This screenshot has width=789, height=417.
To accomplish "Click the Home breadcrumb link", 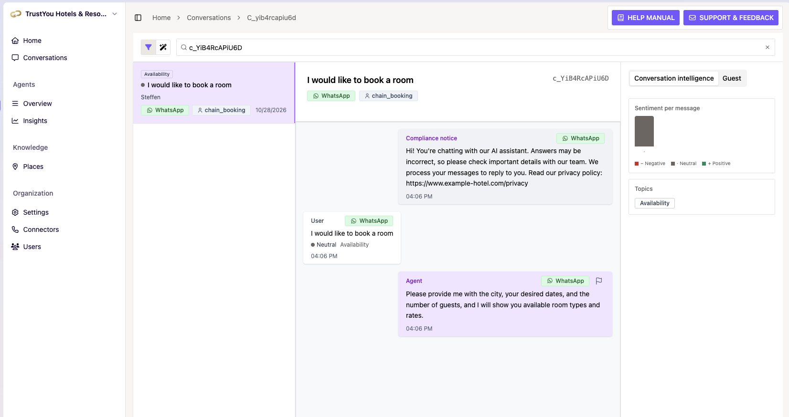I will coord(161,18).
